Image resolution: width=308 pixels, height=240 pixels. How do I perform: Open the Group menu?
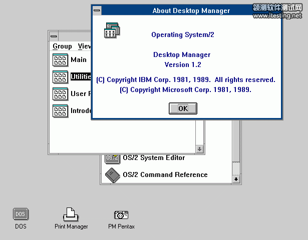pos(62,46)
